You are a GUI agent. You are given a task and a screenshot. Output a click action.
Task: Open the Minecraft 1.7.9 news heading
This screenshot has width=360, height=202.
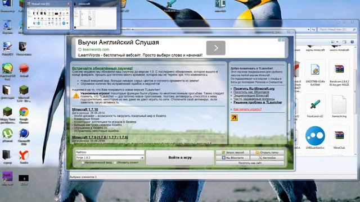click(100, 137)
